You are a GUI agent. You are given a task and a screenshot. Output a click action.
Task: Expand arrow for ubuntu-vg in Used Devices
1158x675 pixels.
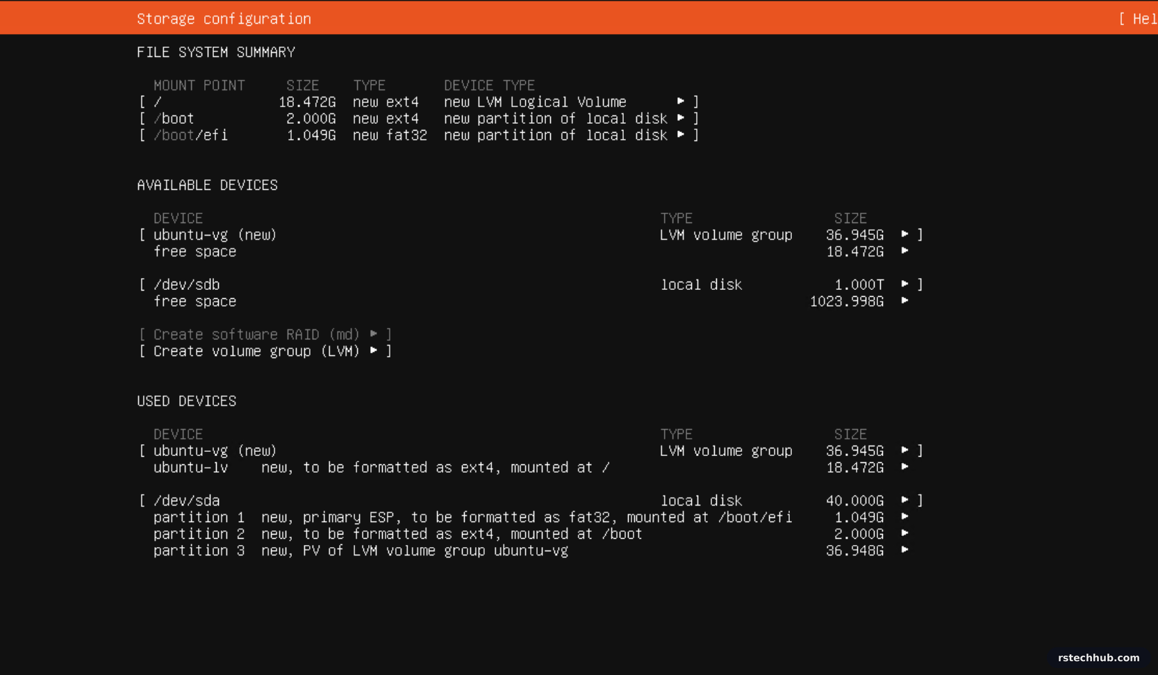coord(904,450)
